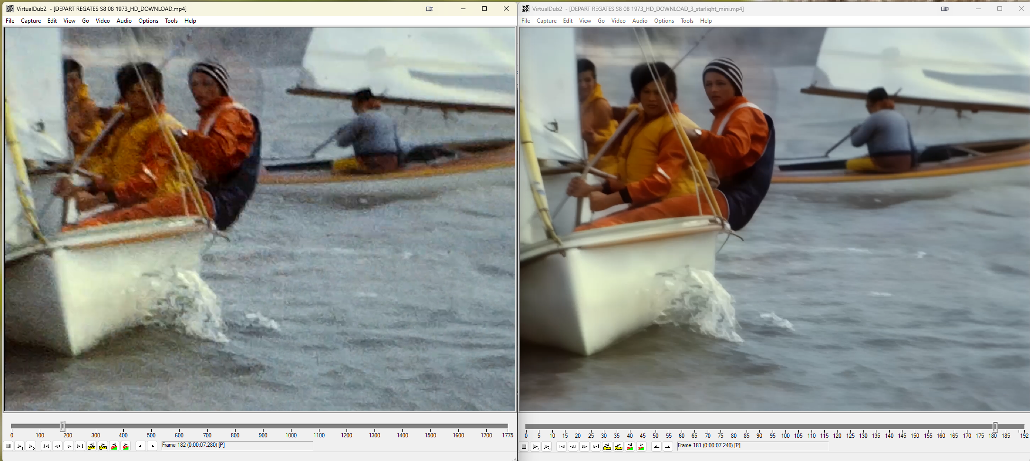Jump to end in the right window
Viewport: 1030px width, 461px height.
pos(596,447)
